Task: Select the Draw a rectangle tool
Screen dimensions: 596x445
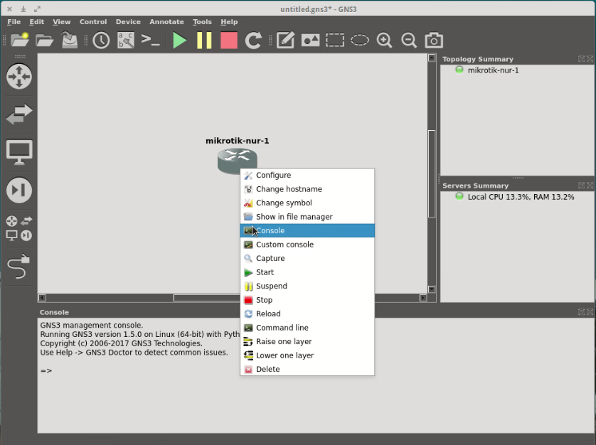Action: [335, 41]
